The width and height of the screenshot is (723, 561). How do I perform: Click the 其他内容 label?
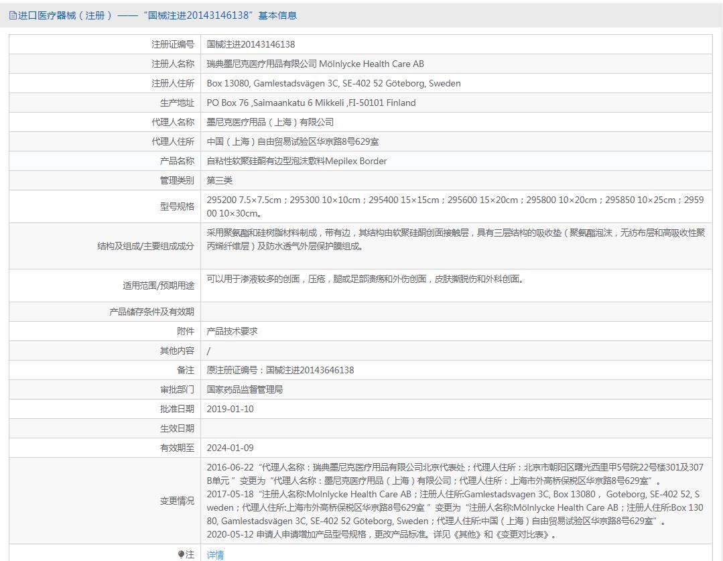coord(177,350)
